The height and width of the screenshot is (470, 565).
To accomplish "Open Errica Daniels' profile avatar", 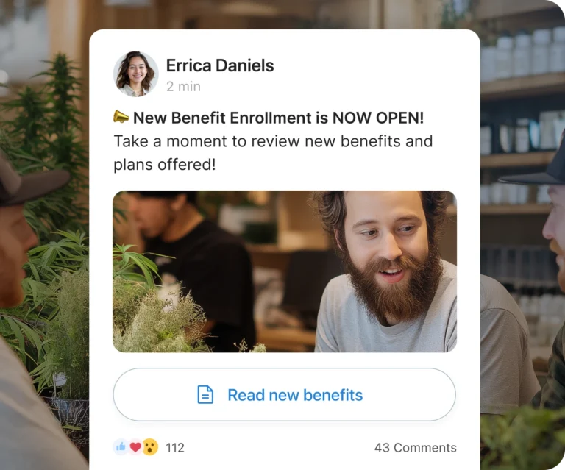I will [136, 74].
